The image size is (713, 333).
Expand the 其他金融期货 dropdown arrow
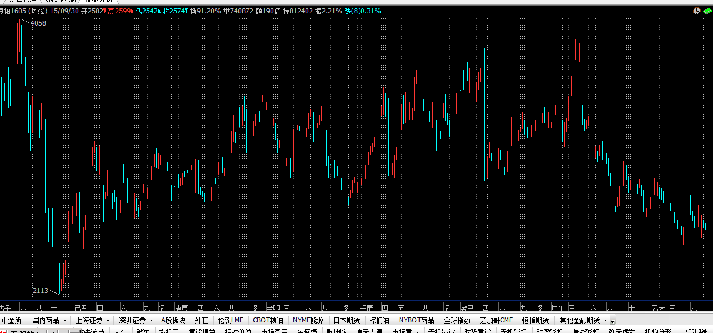605,321
